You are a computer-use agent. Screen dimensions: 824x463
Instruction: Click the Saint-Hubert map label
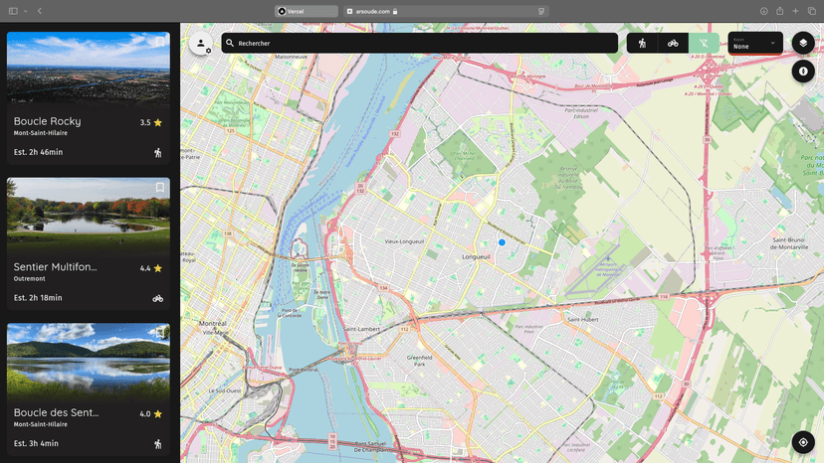[583, 319]
